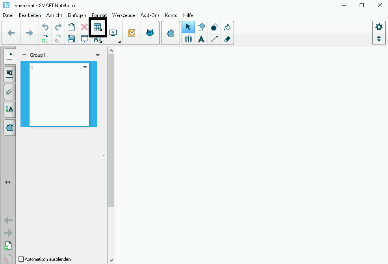Open Group1 dropdown menu arrow
This screenshot has width=388, height=264.
pyautogui.click(x=98, y=55)
